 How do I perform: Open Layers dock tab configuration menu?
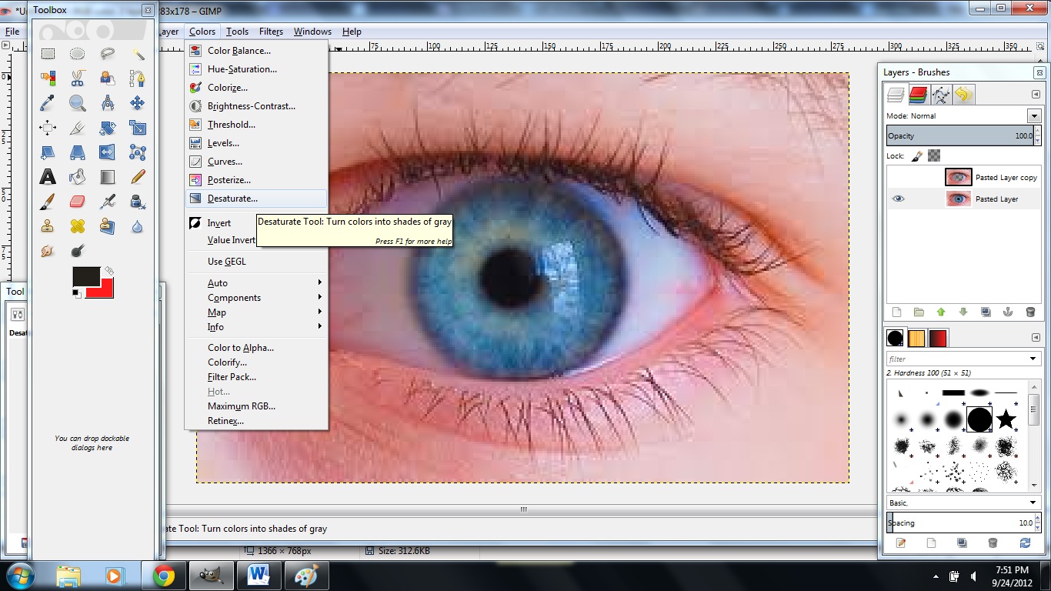(1036, 95)
